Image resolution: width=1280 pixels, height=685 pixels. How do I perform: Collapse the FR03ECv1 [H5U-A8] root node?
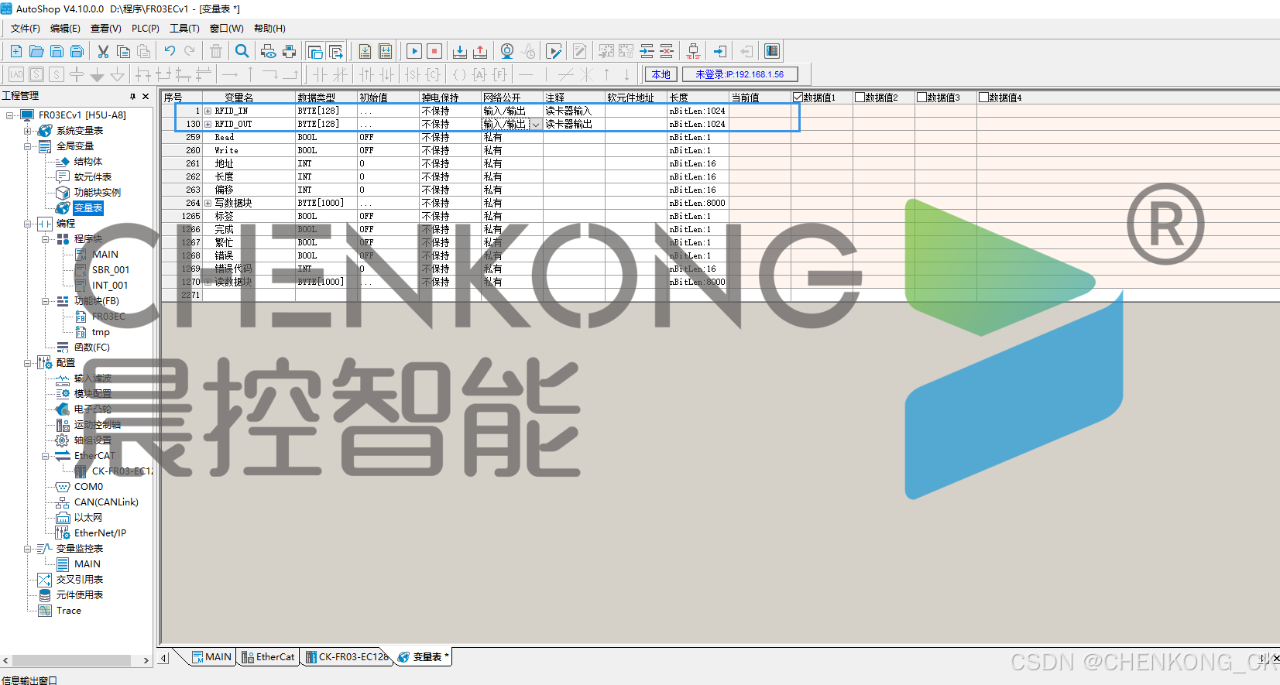[x=10, y=115]
